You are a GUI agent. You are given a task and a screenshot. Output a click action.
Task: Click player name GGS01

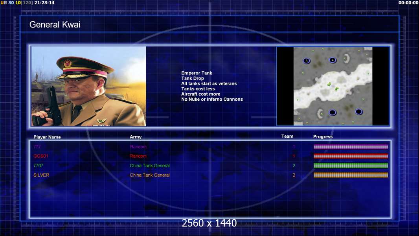click(40, 156)
